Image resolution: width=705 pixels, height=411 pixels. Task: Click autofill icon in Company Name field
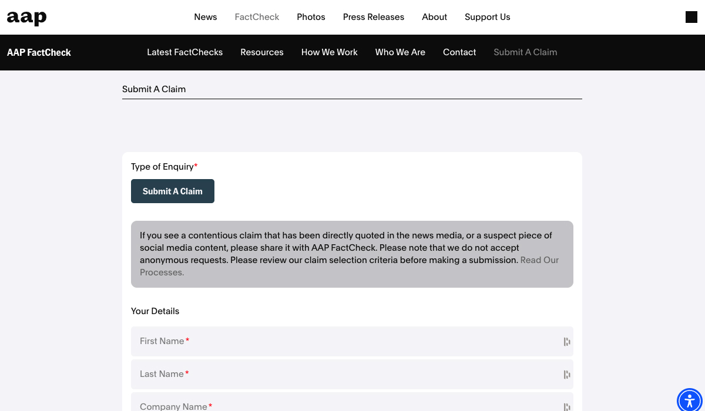567,406
